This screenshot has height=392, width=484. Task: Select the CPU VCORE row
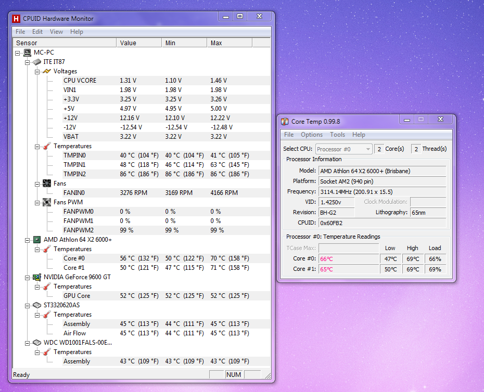tap(166, 81)
